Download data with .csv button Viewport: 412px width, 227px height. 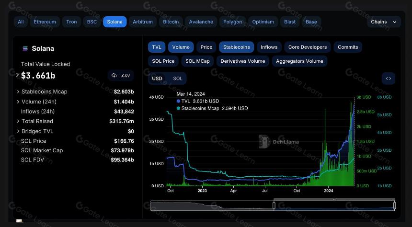(121, 75)
